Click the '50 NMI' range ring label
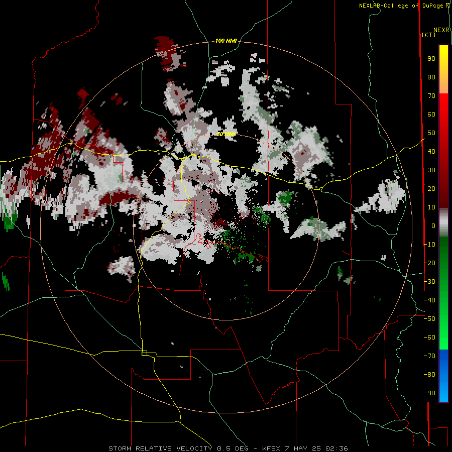 (227, 134)
